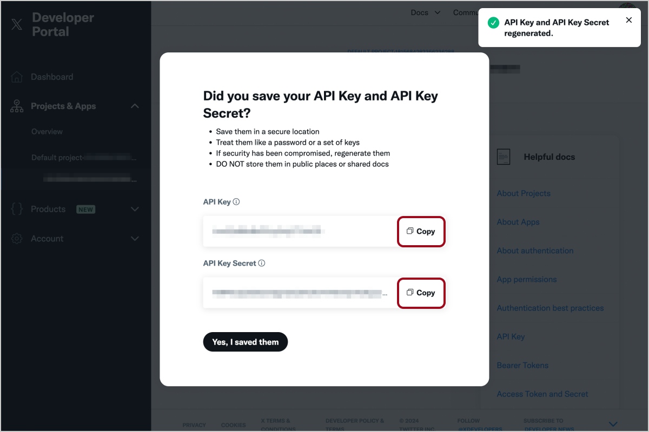Confirm with Yes, I saved them

[246, 342]
